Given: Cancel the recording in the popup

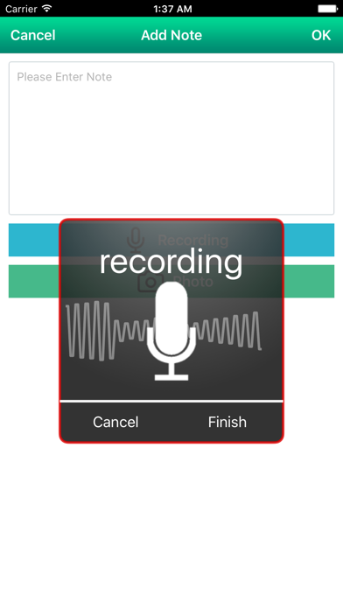Looking at the screenshot, I should [x=115, y=422].
